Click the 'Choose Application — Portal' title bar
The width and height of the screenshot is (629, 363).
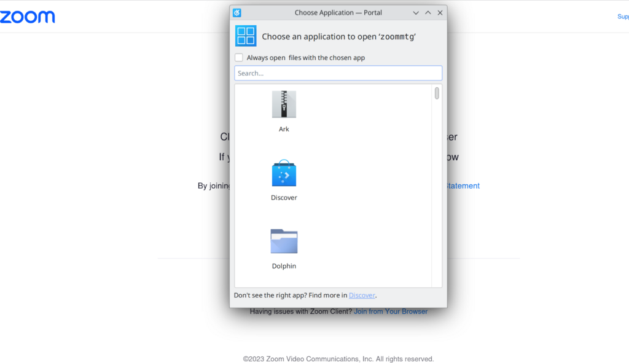pyautogui.click(x=338, y=13)
